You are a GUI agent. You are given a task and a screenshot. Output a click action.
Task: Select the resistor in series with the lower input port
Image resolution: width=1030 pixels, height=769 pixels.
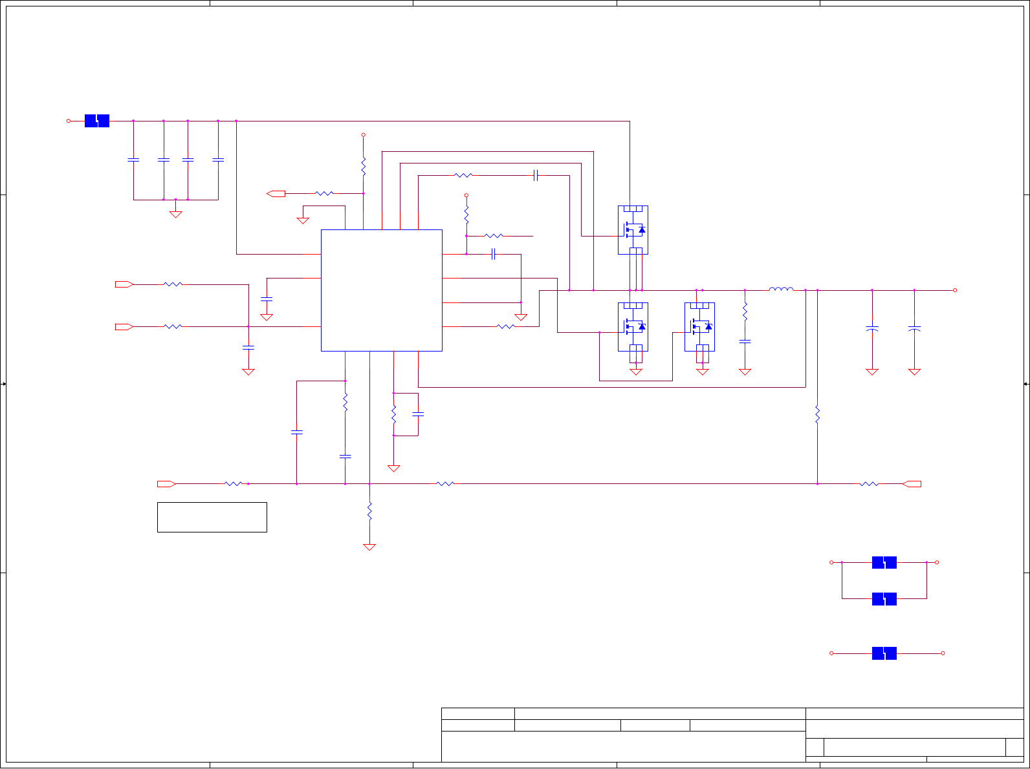173,327
